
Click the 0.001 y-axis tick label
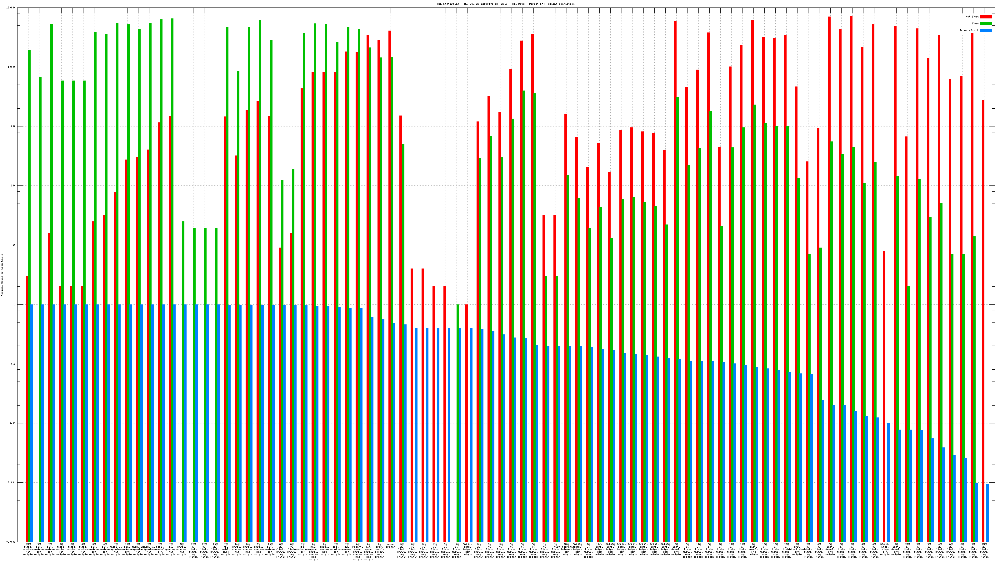click(12, 482)
